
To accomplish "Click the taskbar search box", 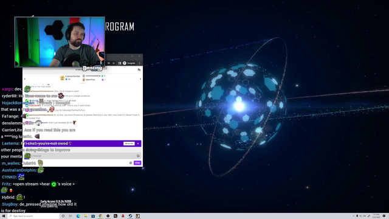I will coord(33,216).
